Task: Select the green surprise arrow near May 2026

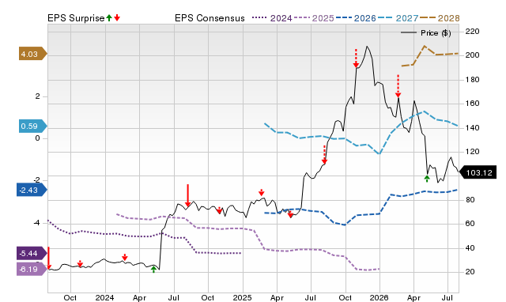Action: point(427,179)
